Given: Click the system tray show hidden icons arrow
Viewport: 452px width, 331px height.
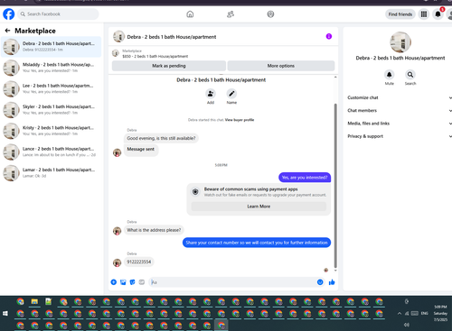Looking at the screenshot, I should click(400, 313).
